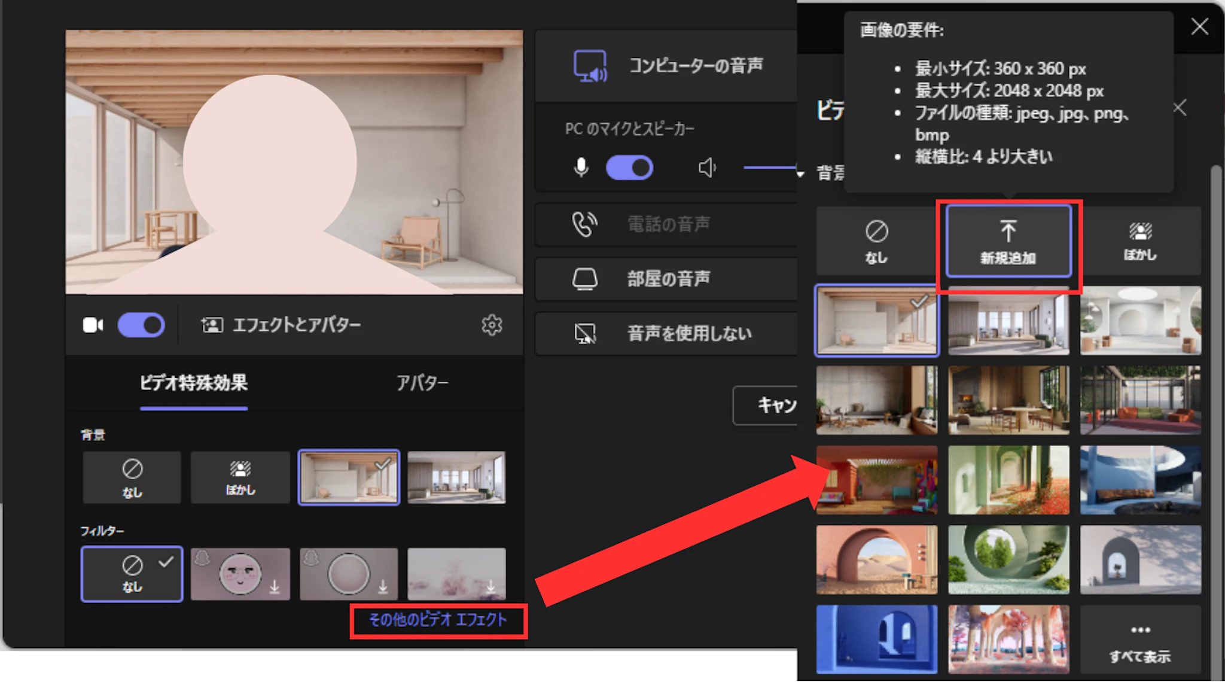Switch to the ビデオ特殊効果 tab
This screenshot has height=682, width=1225.
(x=194, y=383)
